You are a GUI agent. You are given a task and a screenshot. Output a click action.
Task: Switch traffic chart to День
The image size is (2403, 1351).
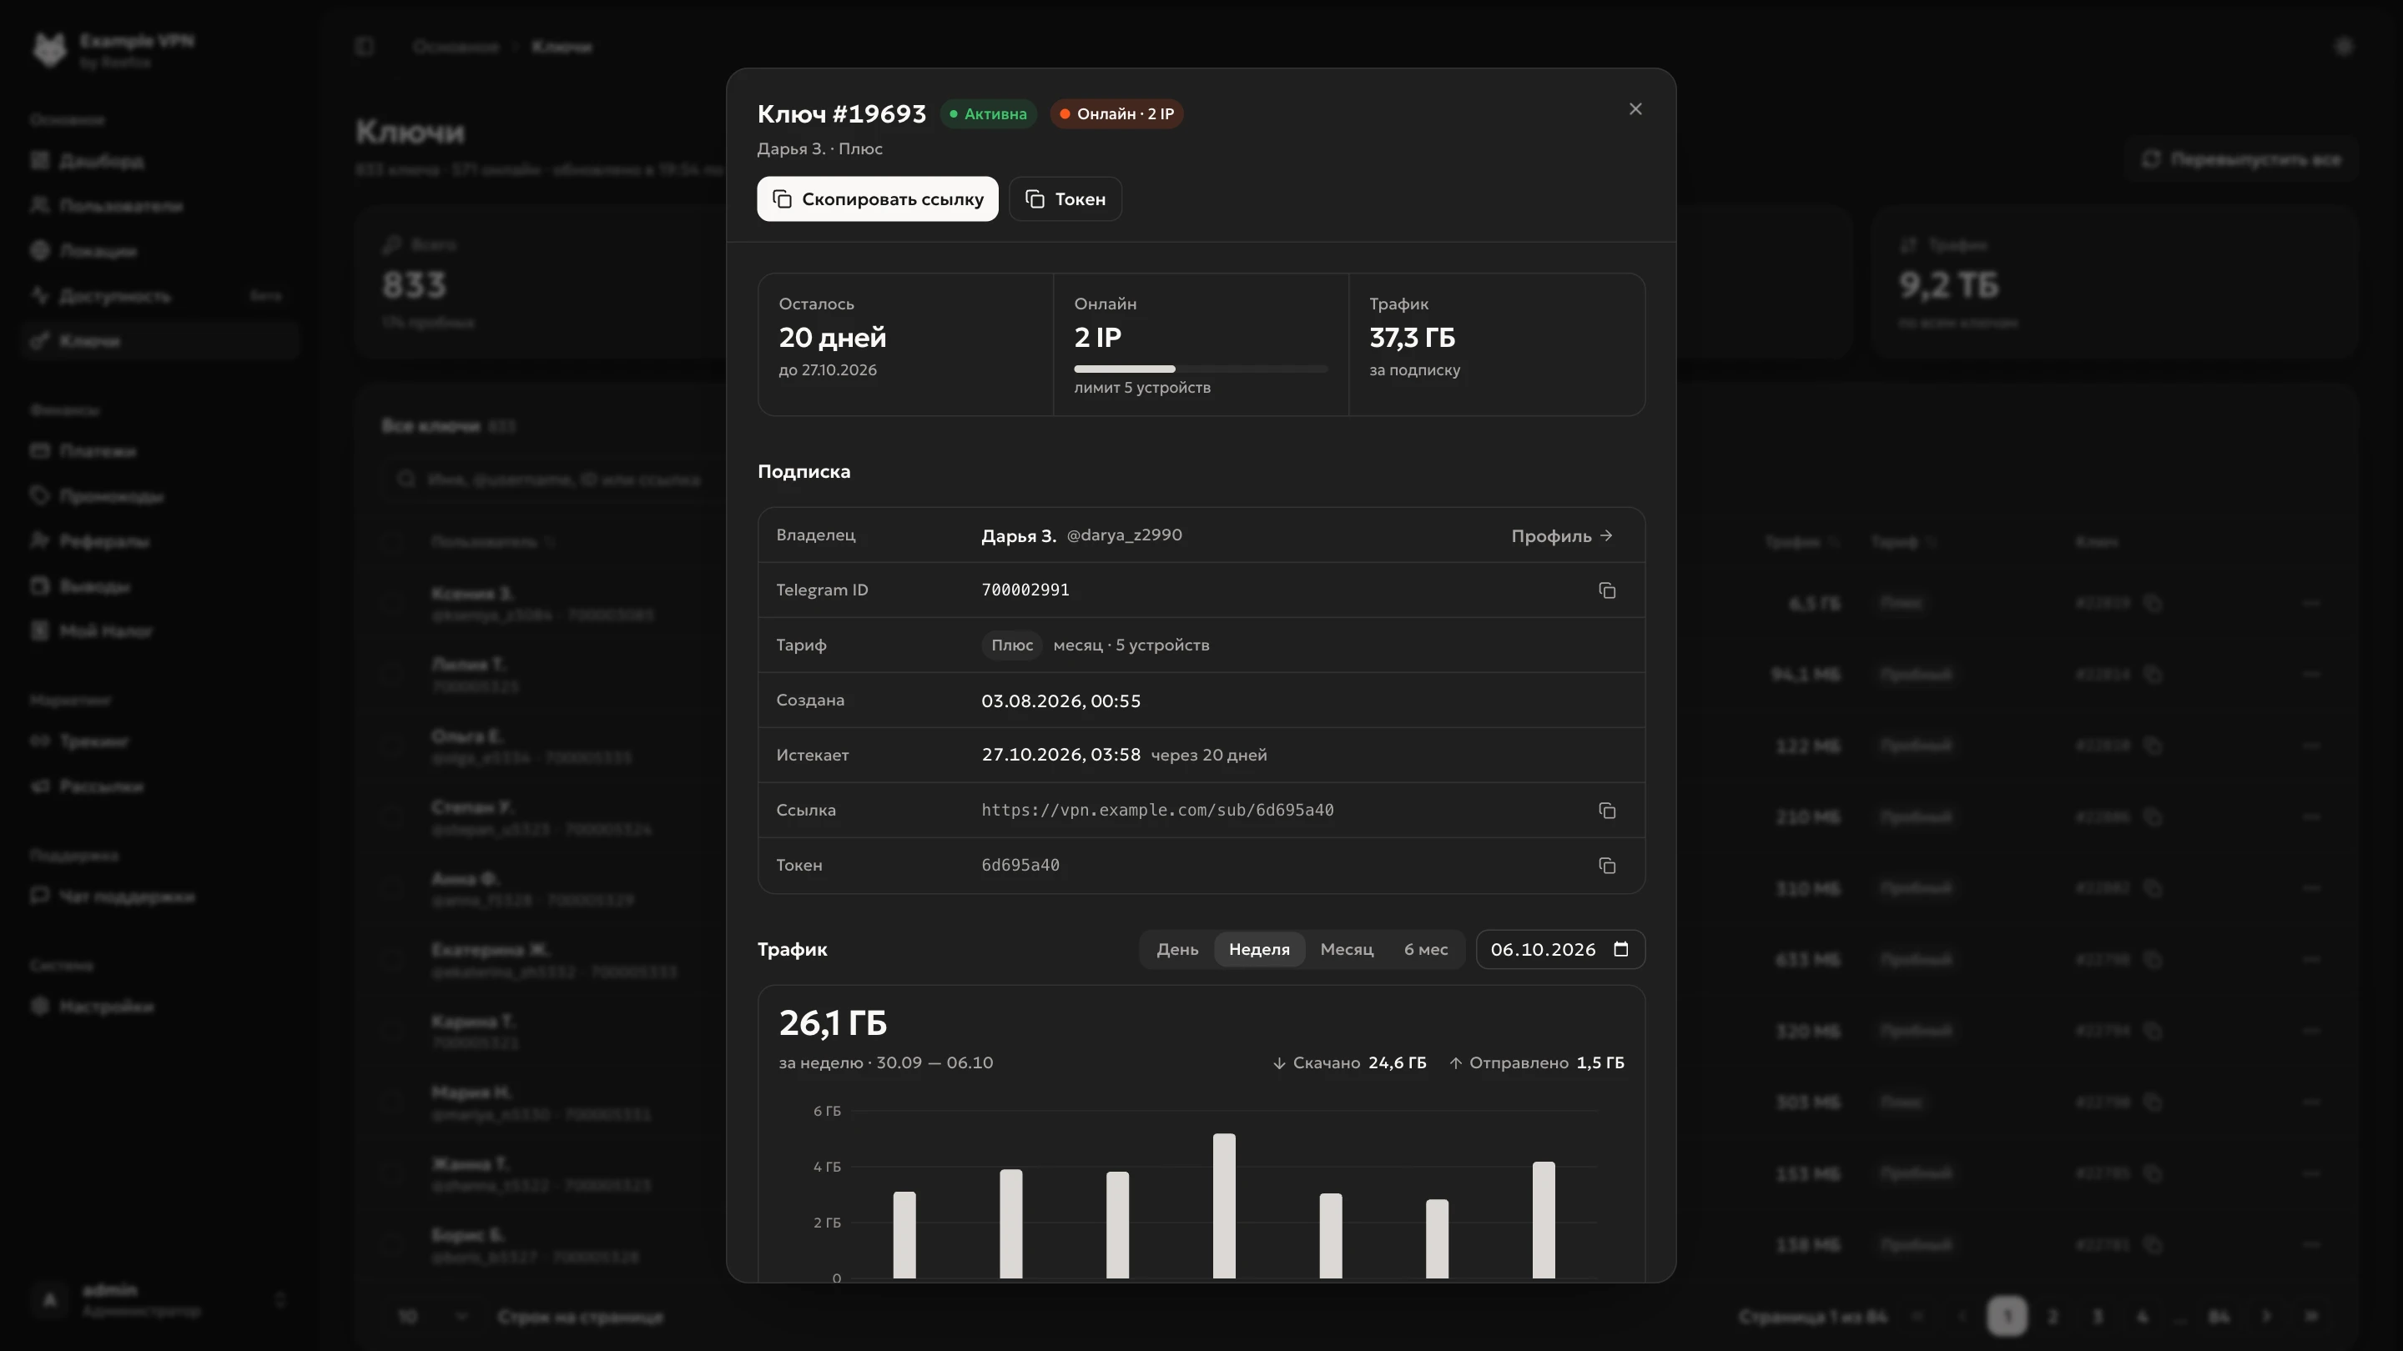[x=1177, y=949]
